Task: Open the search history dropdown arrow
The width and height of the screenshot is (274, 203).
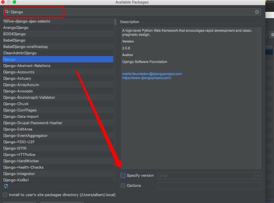Action: pos(9,12)
